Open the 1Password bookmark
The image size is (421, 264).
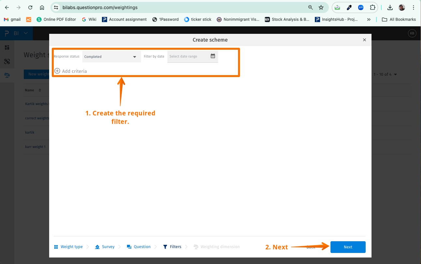165,19
